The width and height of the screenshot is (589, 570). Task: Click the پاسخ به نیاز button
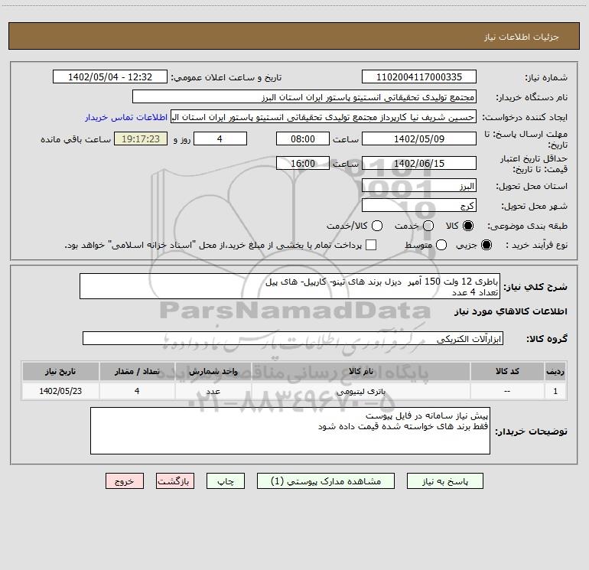(x=444, y=481)
